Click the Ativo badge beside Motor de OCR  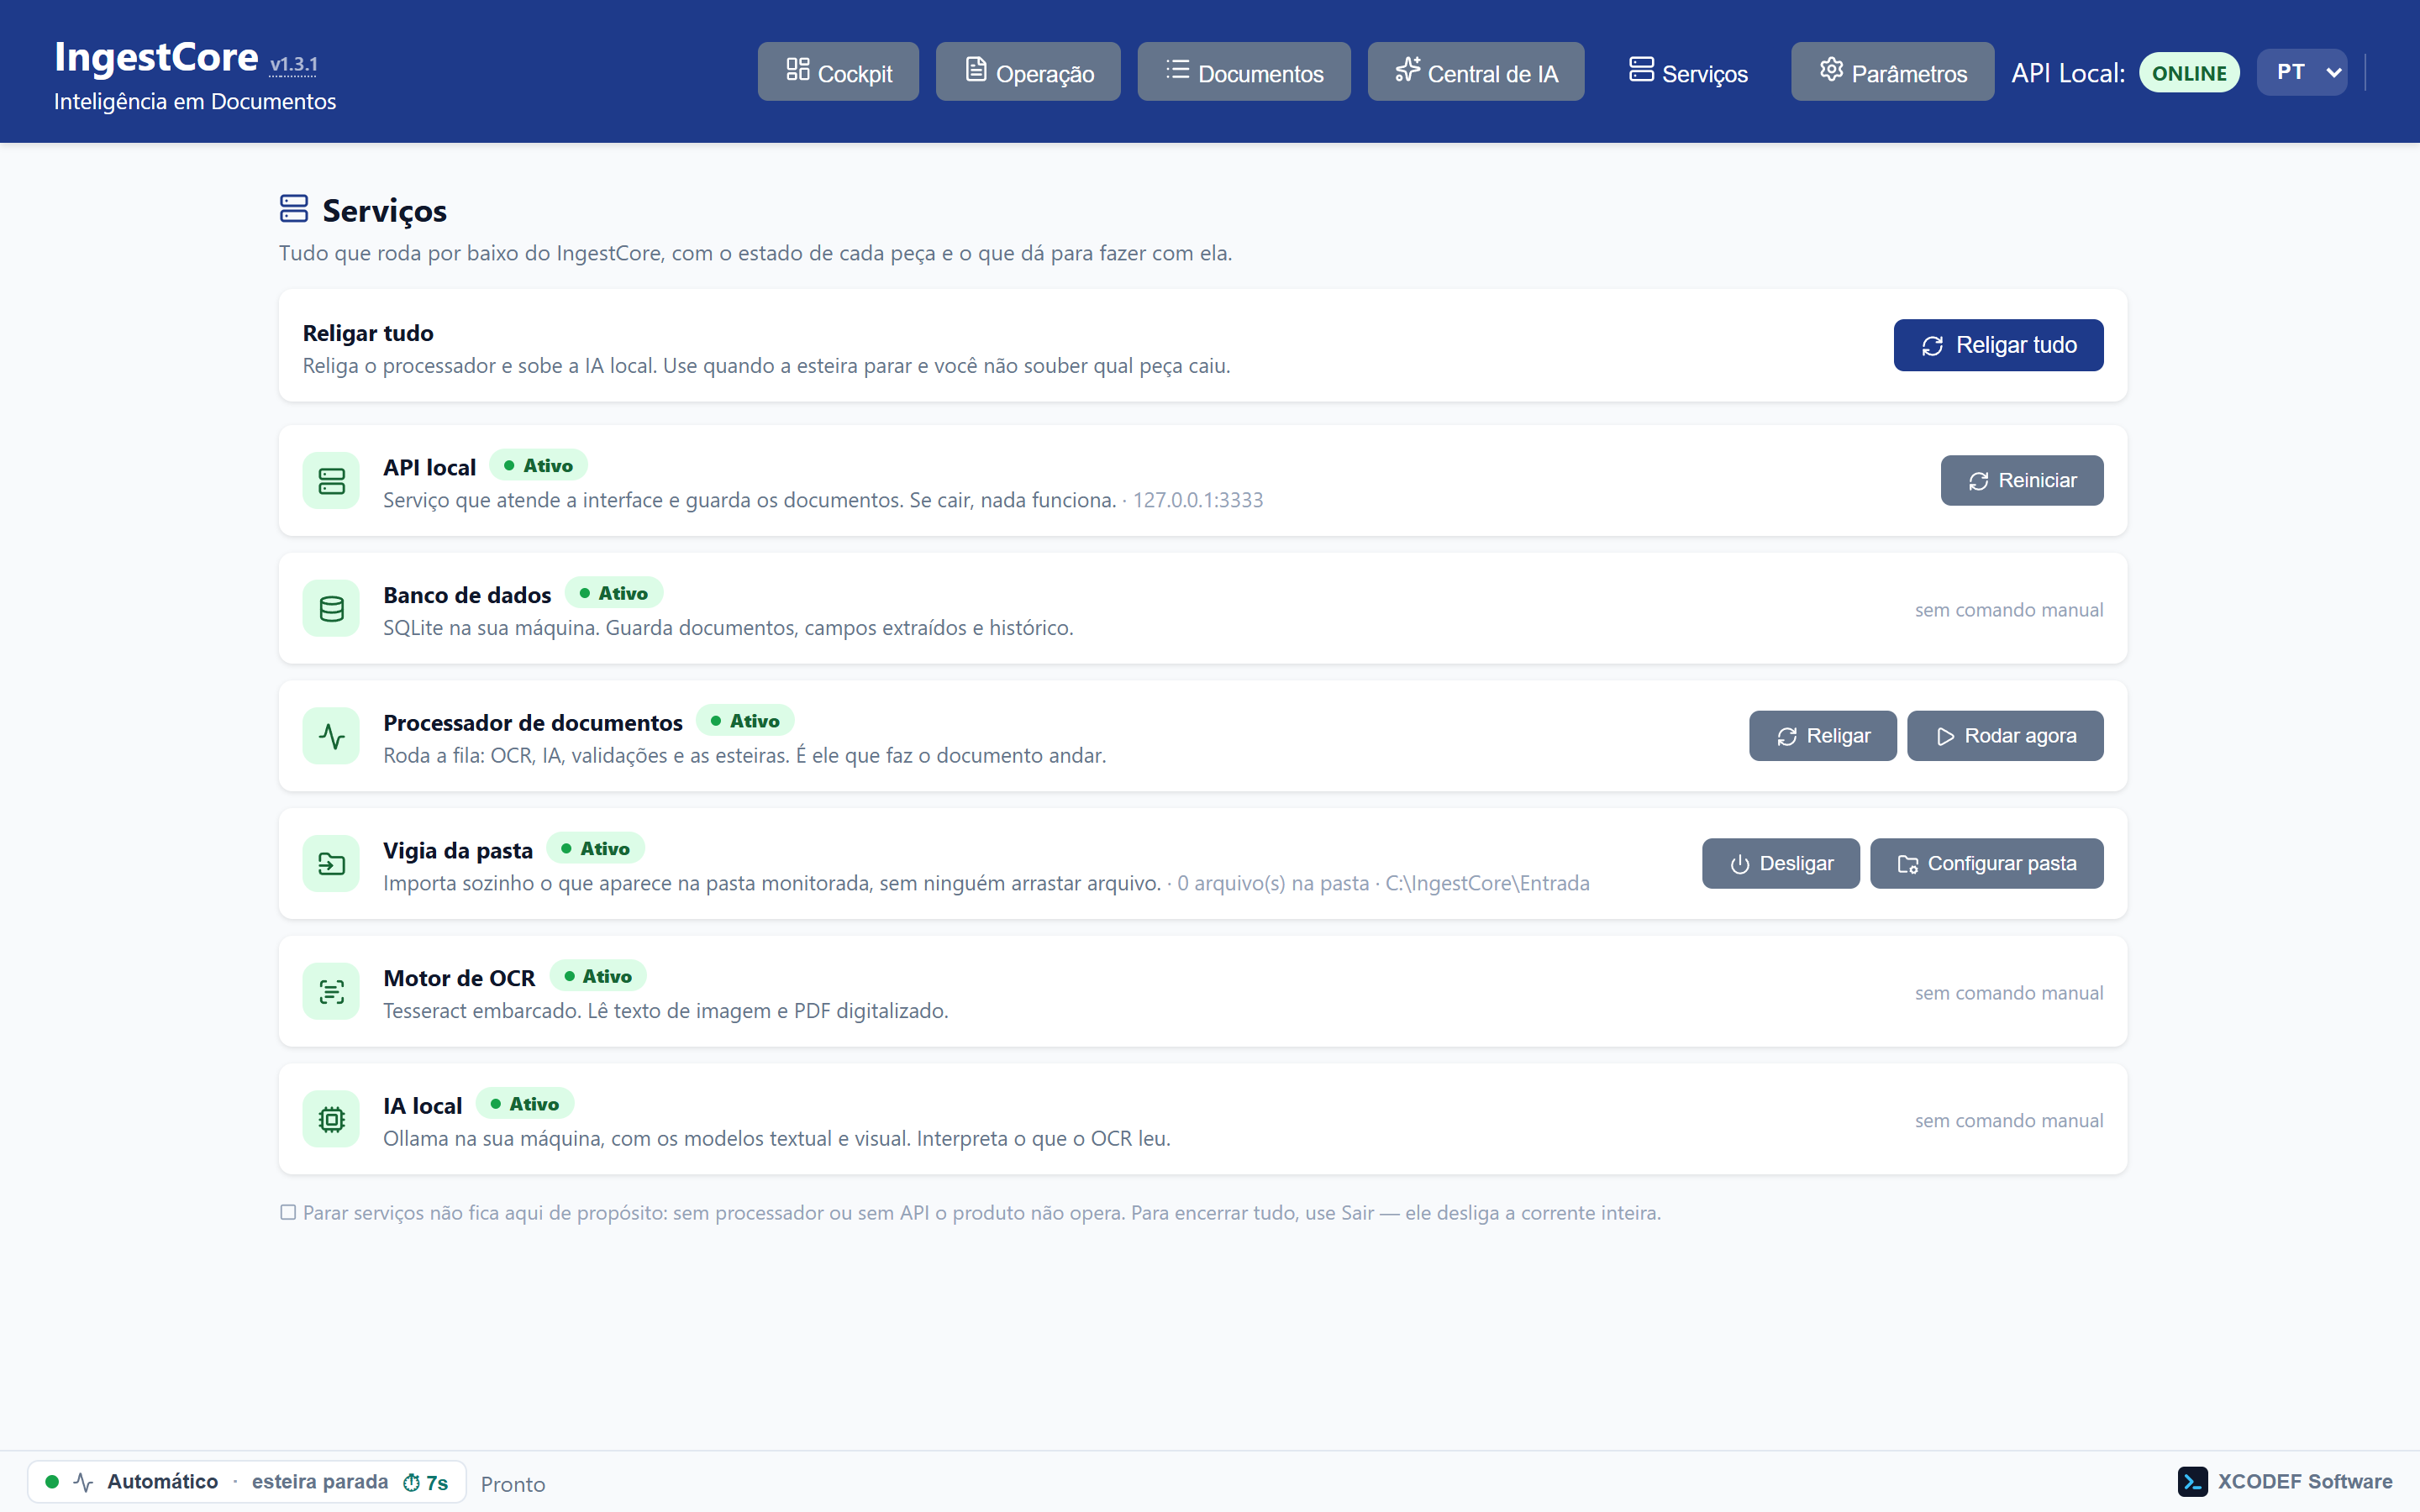point(598,976)
